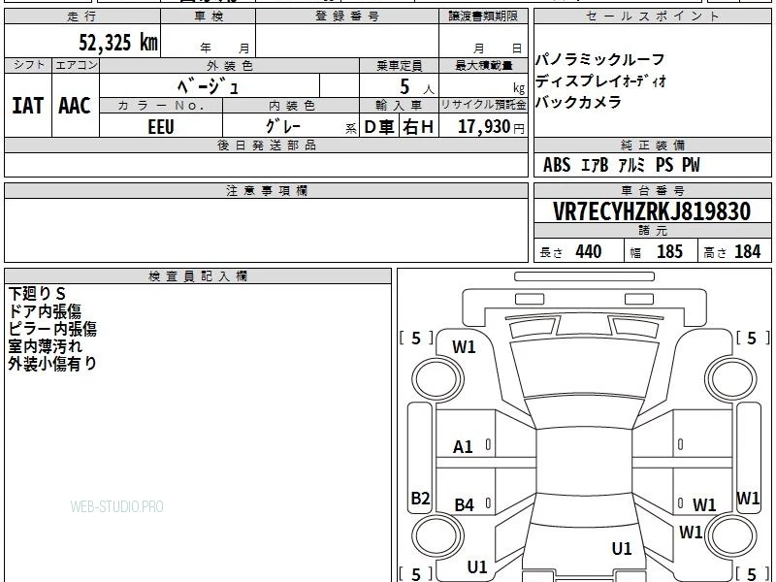This screenshot has height=582, width=776.
Task: Select the inspector note 外装小傷有り
Action: pyautogui.click(x=52, y=364)
